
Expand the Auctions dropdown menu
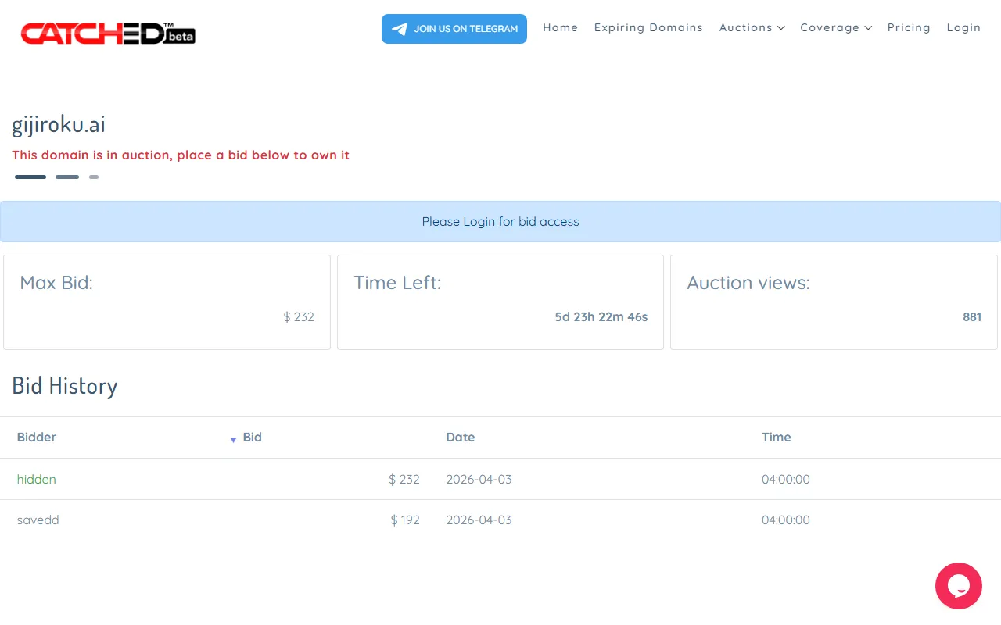[752, 27]
